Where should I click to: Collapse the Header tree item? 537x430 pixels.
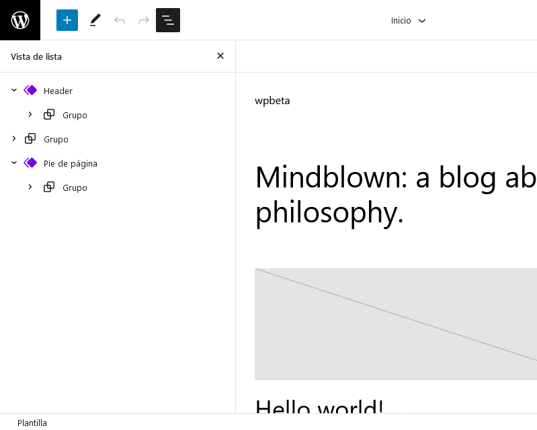pos(14,91)
